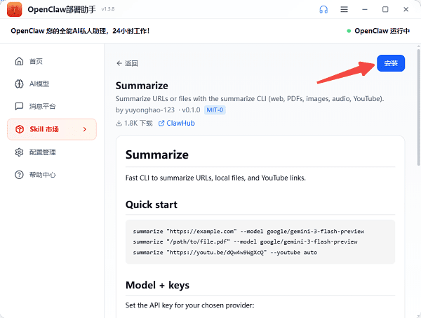421x318 pixels.
Task: Click the chat bubble icon for 消息平台
Action: 19,107
